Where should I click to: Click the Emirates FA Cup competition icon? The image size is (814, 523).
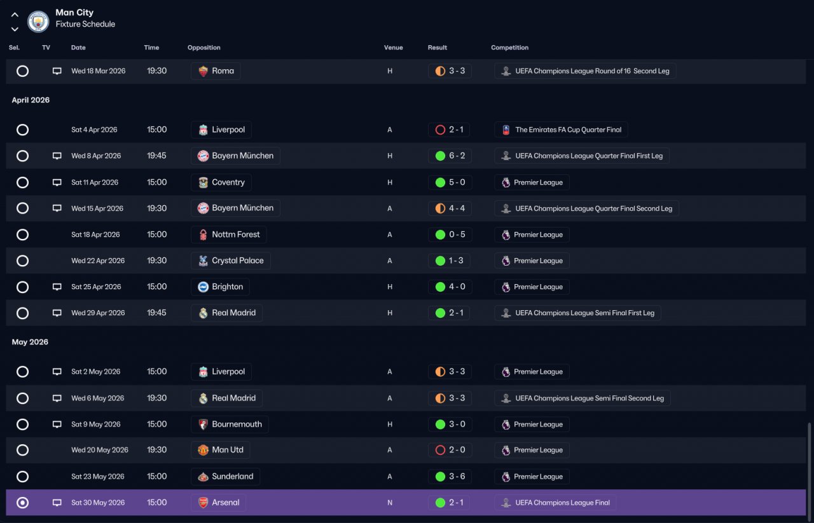[x=506, y=130]
